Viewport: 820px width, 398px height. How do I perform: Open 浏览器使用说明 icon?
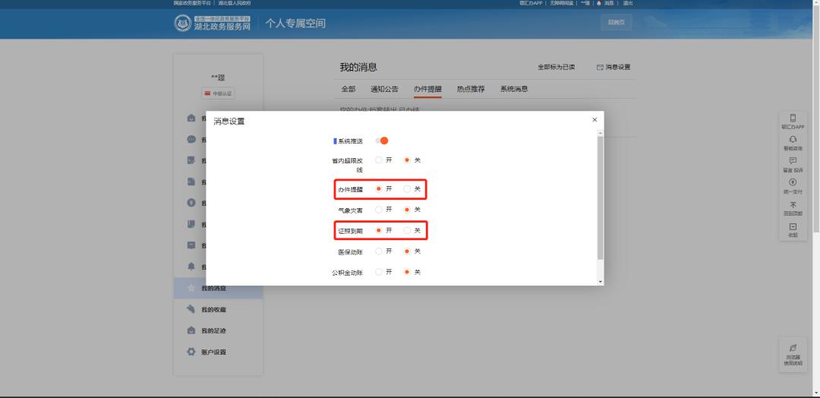[793, 348]
